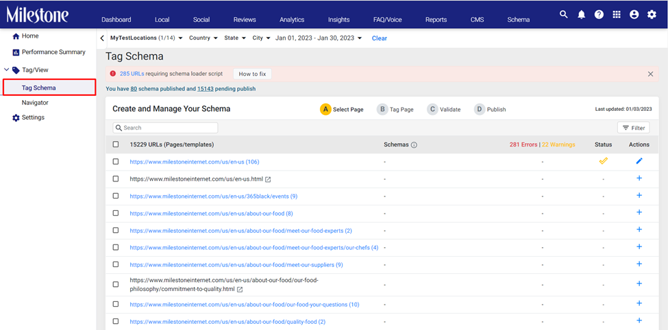Check the box for meet-our-suppliers (9) row
Viewport: 668px width, 330px height.
click(116, 264)
